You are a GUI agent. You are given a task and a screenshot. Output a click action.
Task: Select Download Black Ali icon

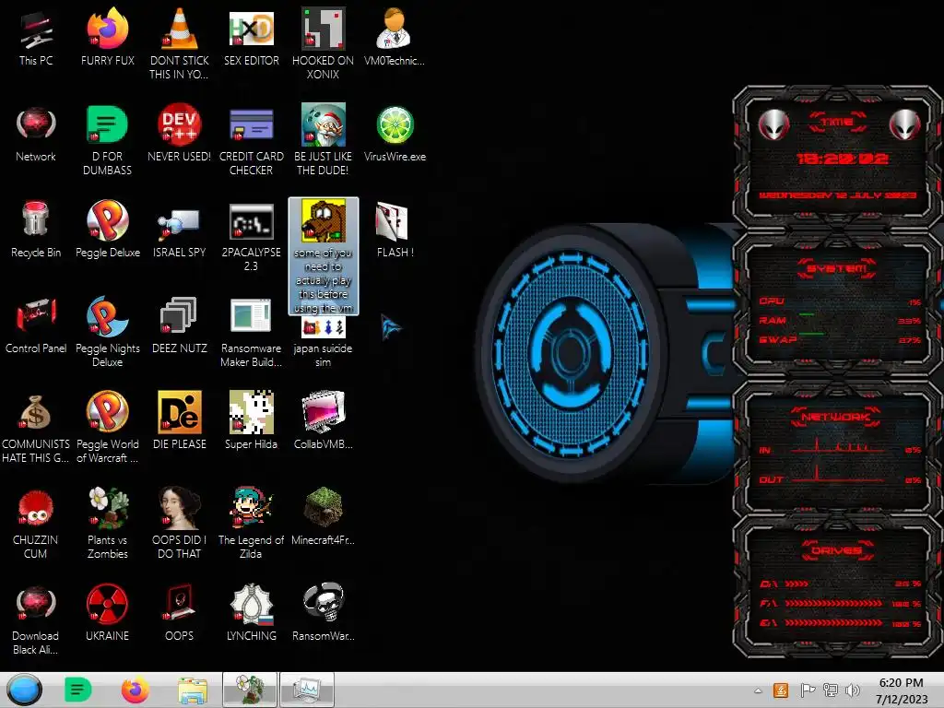coord(36,604)
